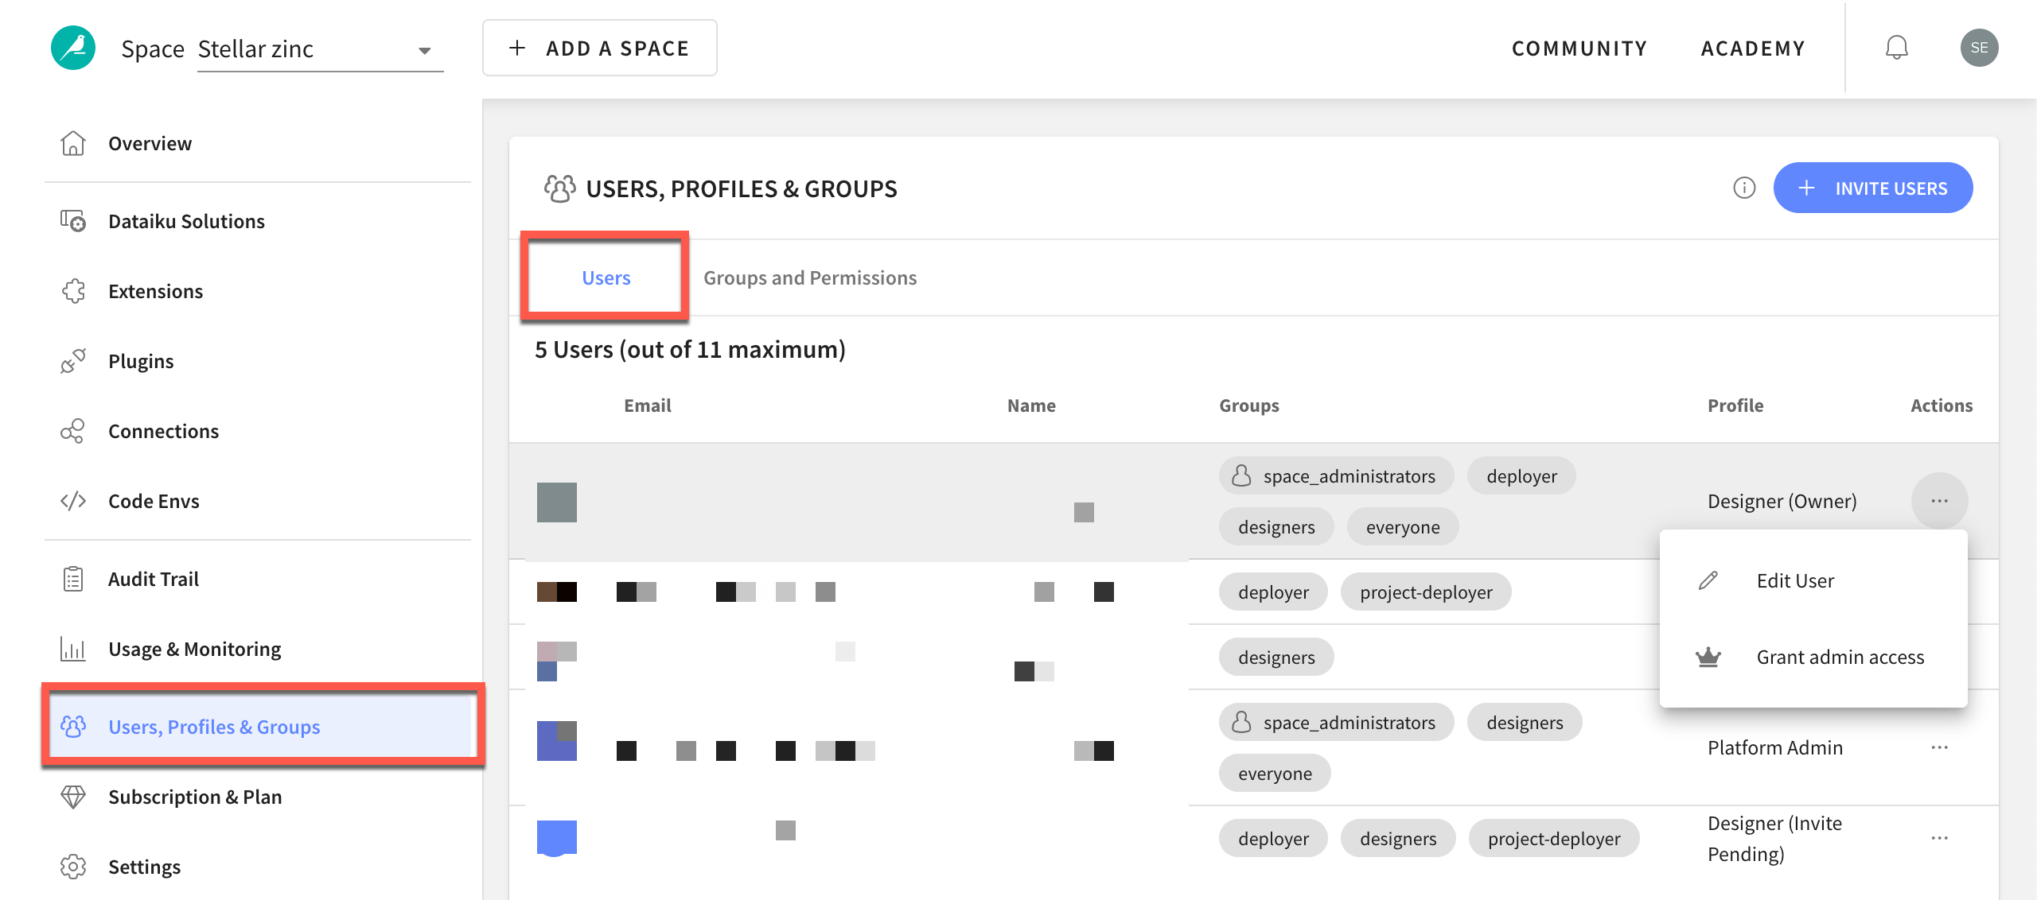Open the ACADEMY link
Viewport: 2037px width, 900px height.
1753,48
